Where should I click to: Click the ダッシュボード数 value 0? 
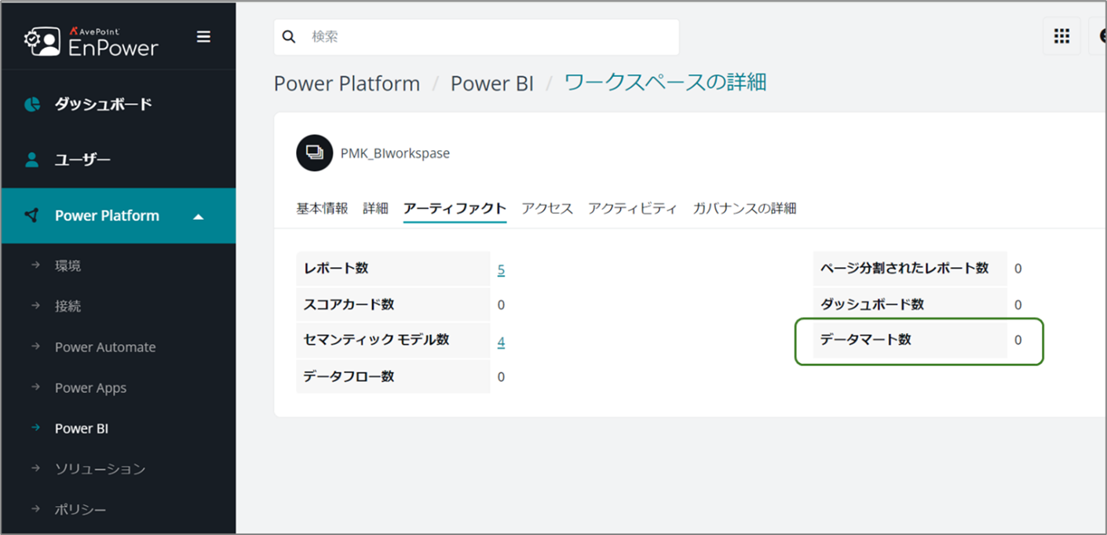[x=1018, y=306]
